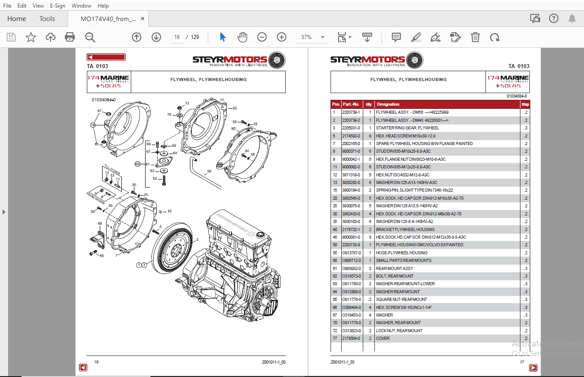584x377 pixels.
Task: Click the 'Part.-No.' column header
Action: click(x=351, y=104)
